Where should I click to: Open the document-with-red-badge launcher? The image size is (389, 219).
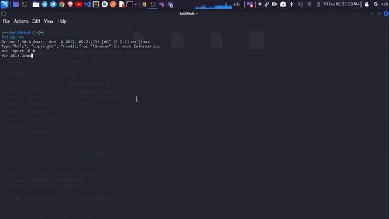[122, 4]
